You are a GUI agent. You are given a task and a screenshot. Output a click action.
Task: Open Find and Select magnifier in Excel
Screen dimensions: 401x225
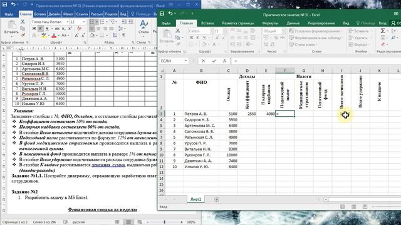393,37
